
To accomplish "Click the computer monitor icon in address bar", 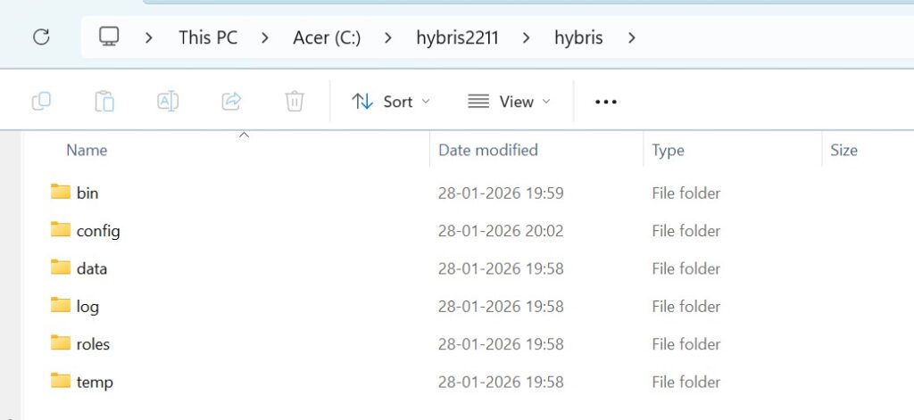I will coord(109,37).
